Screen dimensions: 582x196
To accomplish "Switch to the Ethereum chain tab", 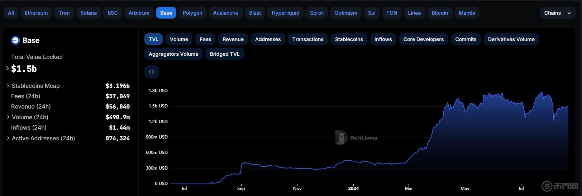I will [x=36, y=13].
